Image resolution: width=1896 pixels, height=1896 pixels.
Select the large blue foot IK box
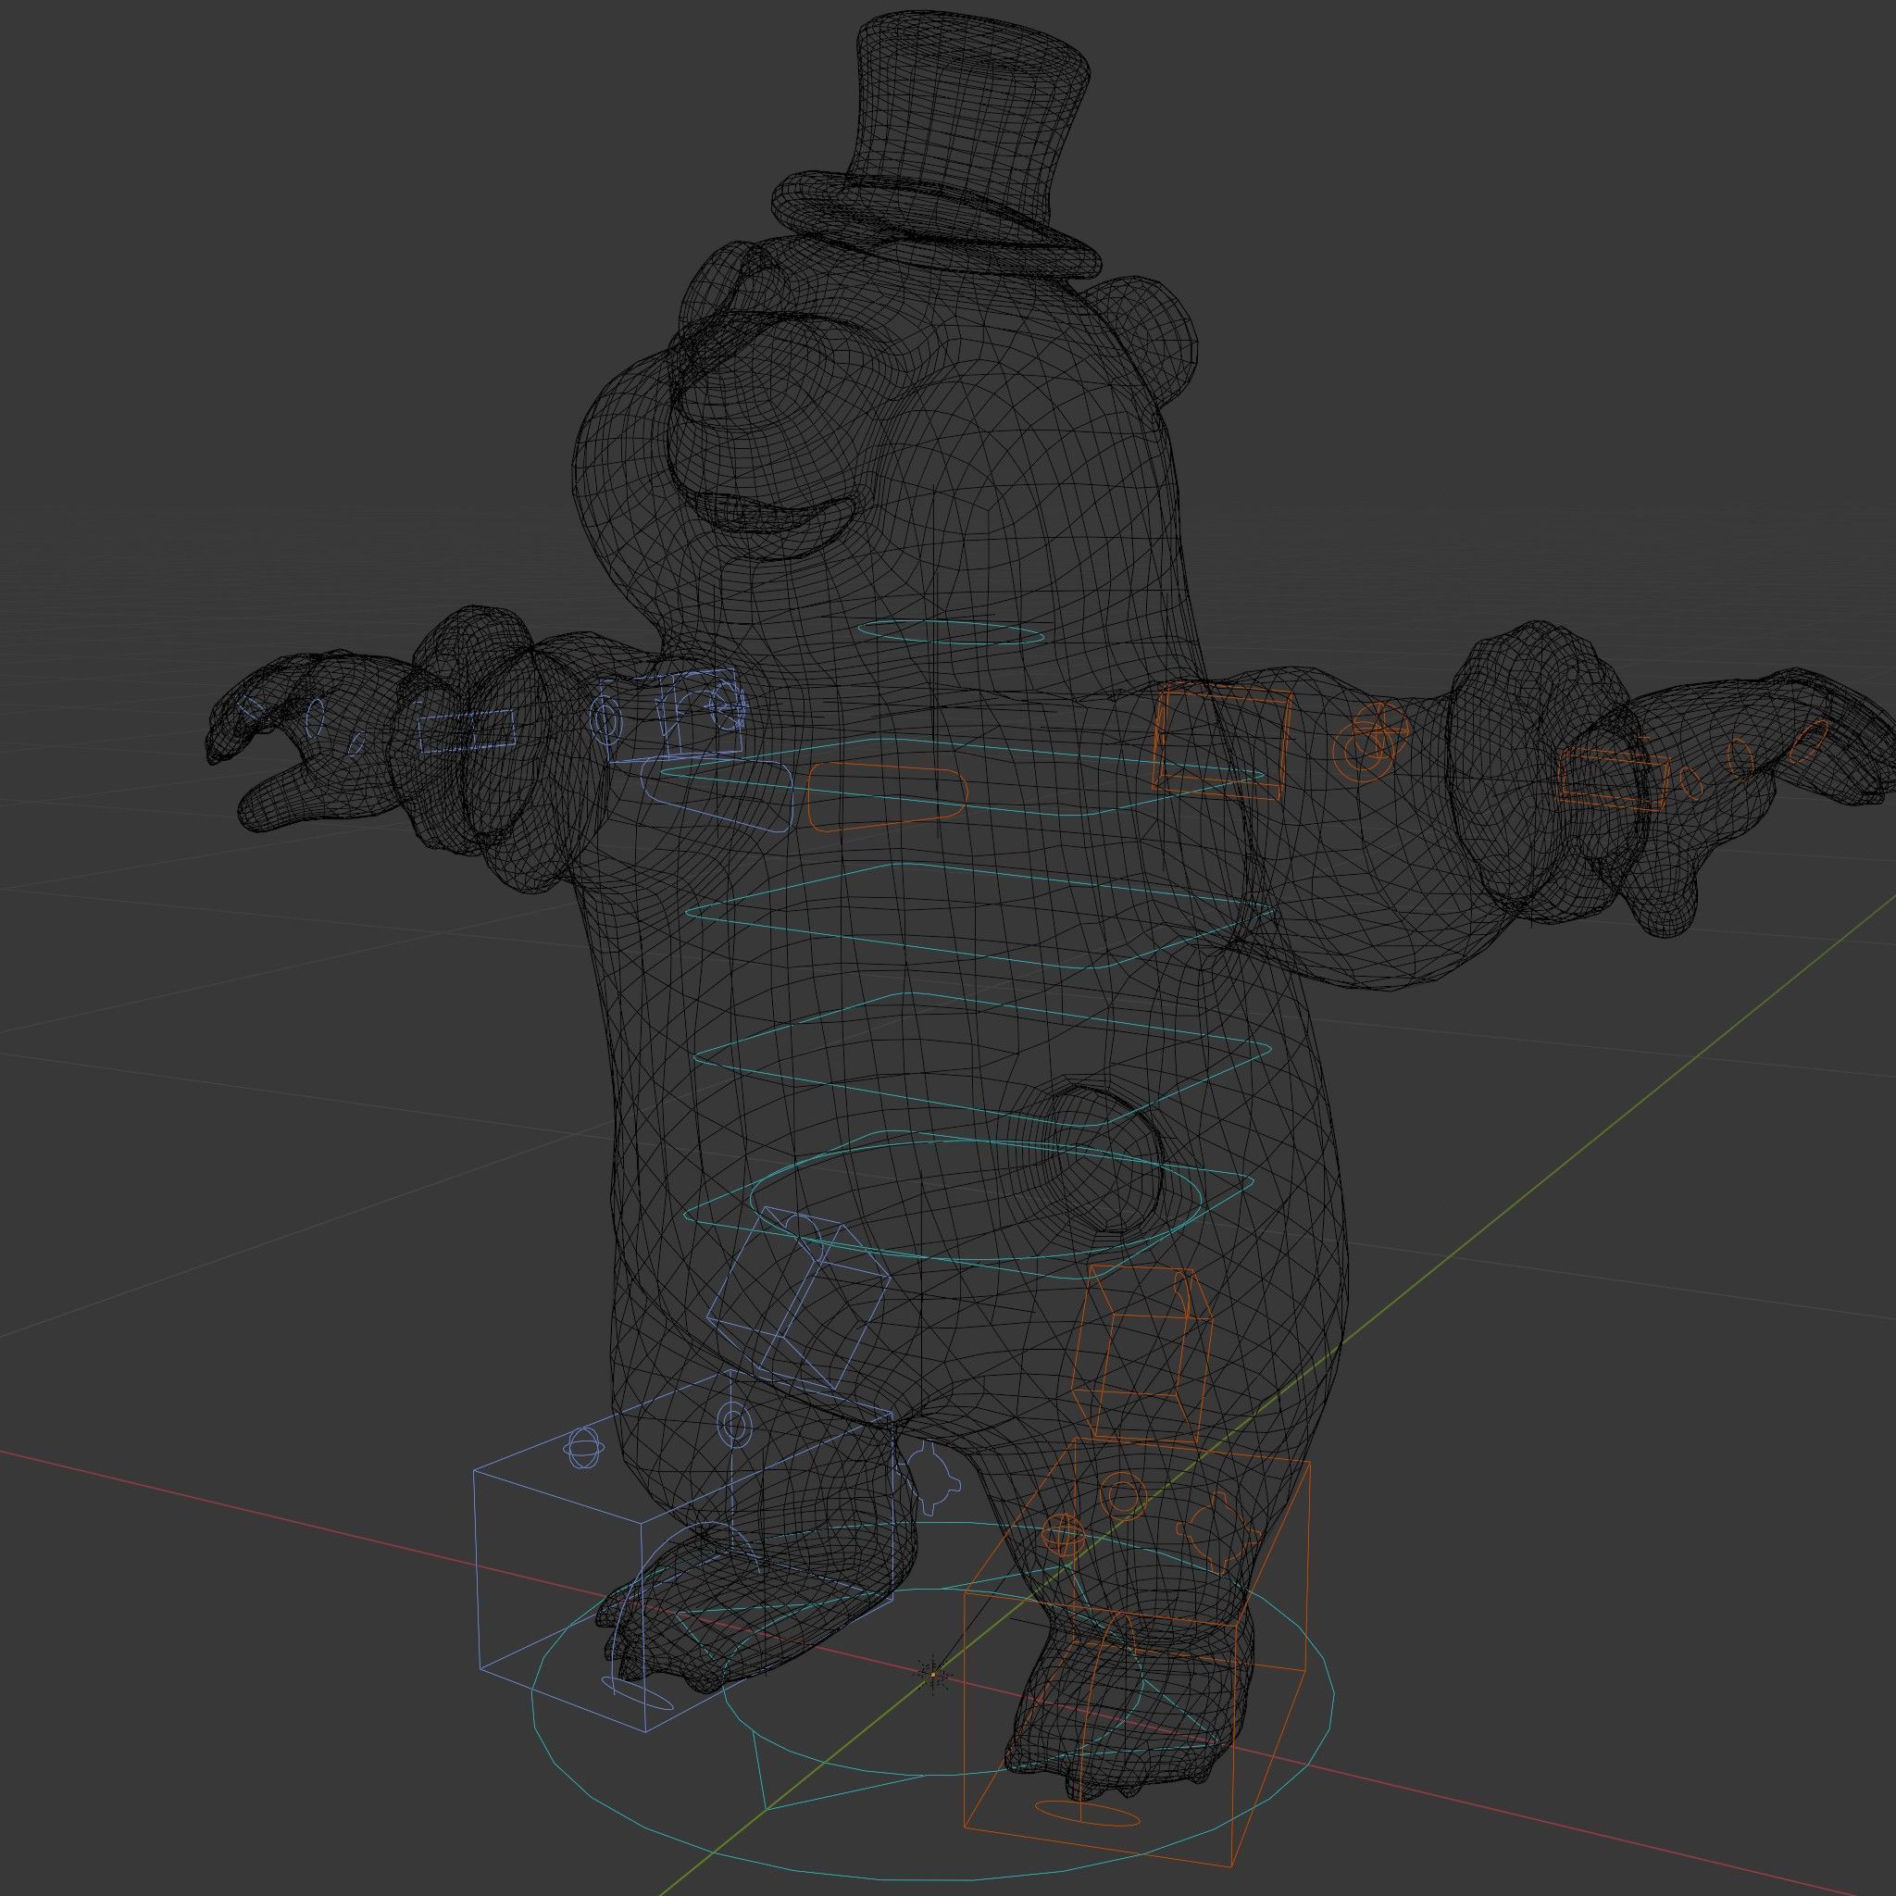pyautogui.click(x=682, y=1553)
